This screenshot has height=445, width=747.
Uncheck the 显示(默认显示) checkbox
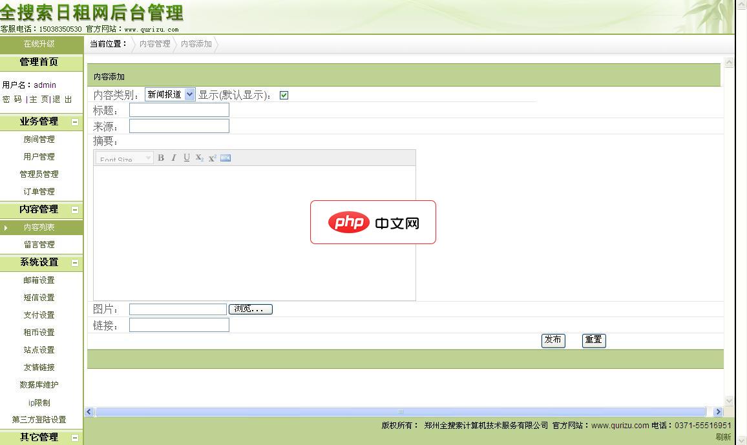click(284, 95)
